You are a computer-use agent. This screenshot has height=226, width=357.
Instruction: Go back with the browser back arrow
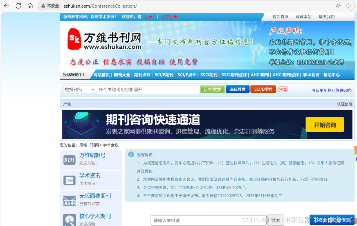click(x=6, y=6)
